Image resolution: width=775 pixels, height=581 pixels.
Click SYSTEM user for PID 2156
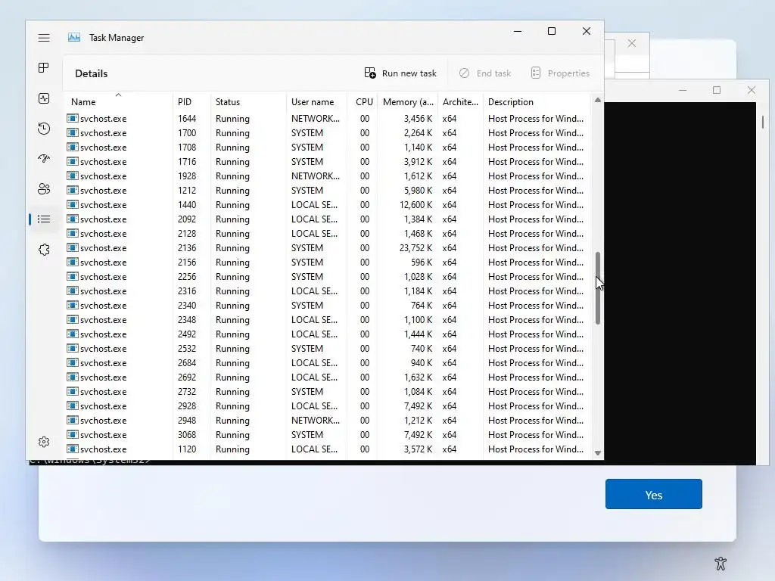click(307, 262)
